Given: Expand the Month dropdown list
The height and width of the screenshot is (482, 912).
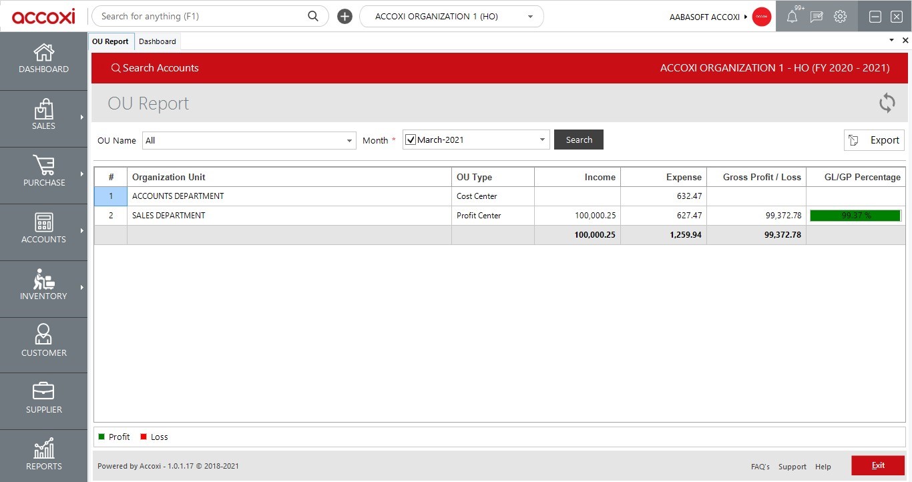Looking at the screenshot, I should (541, 140).
